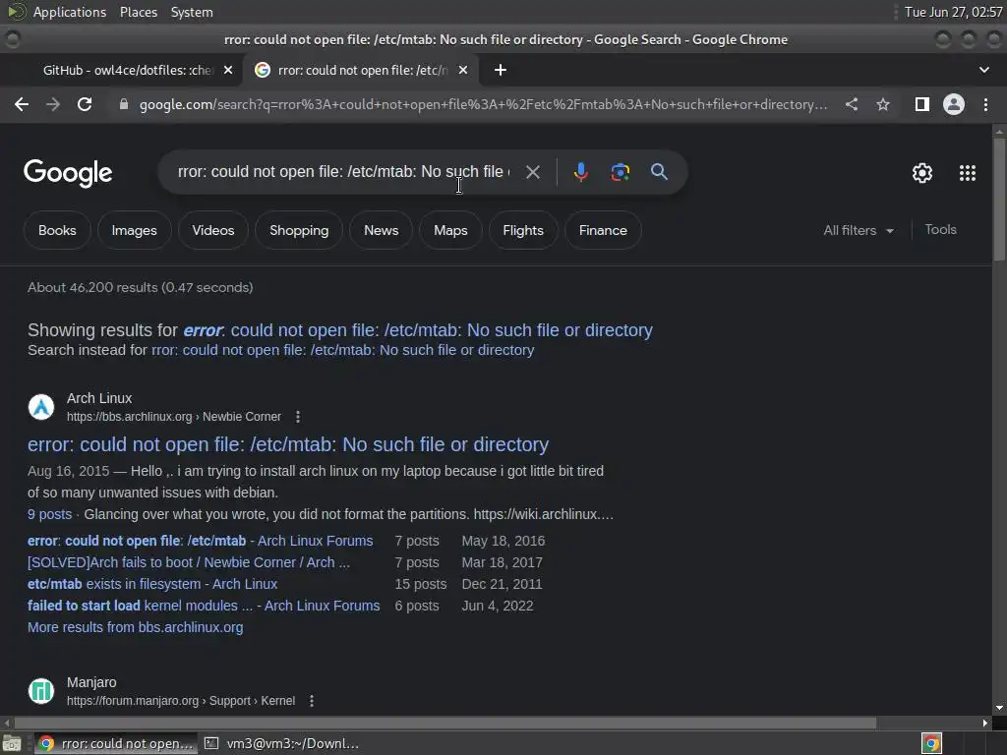
Task: Go to Google homepage via logo
Action: (68, 173)
